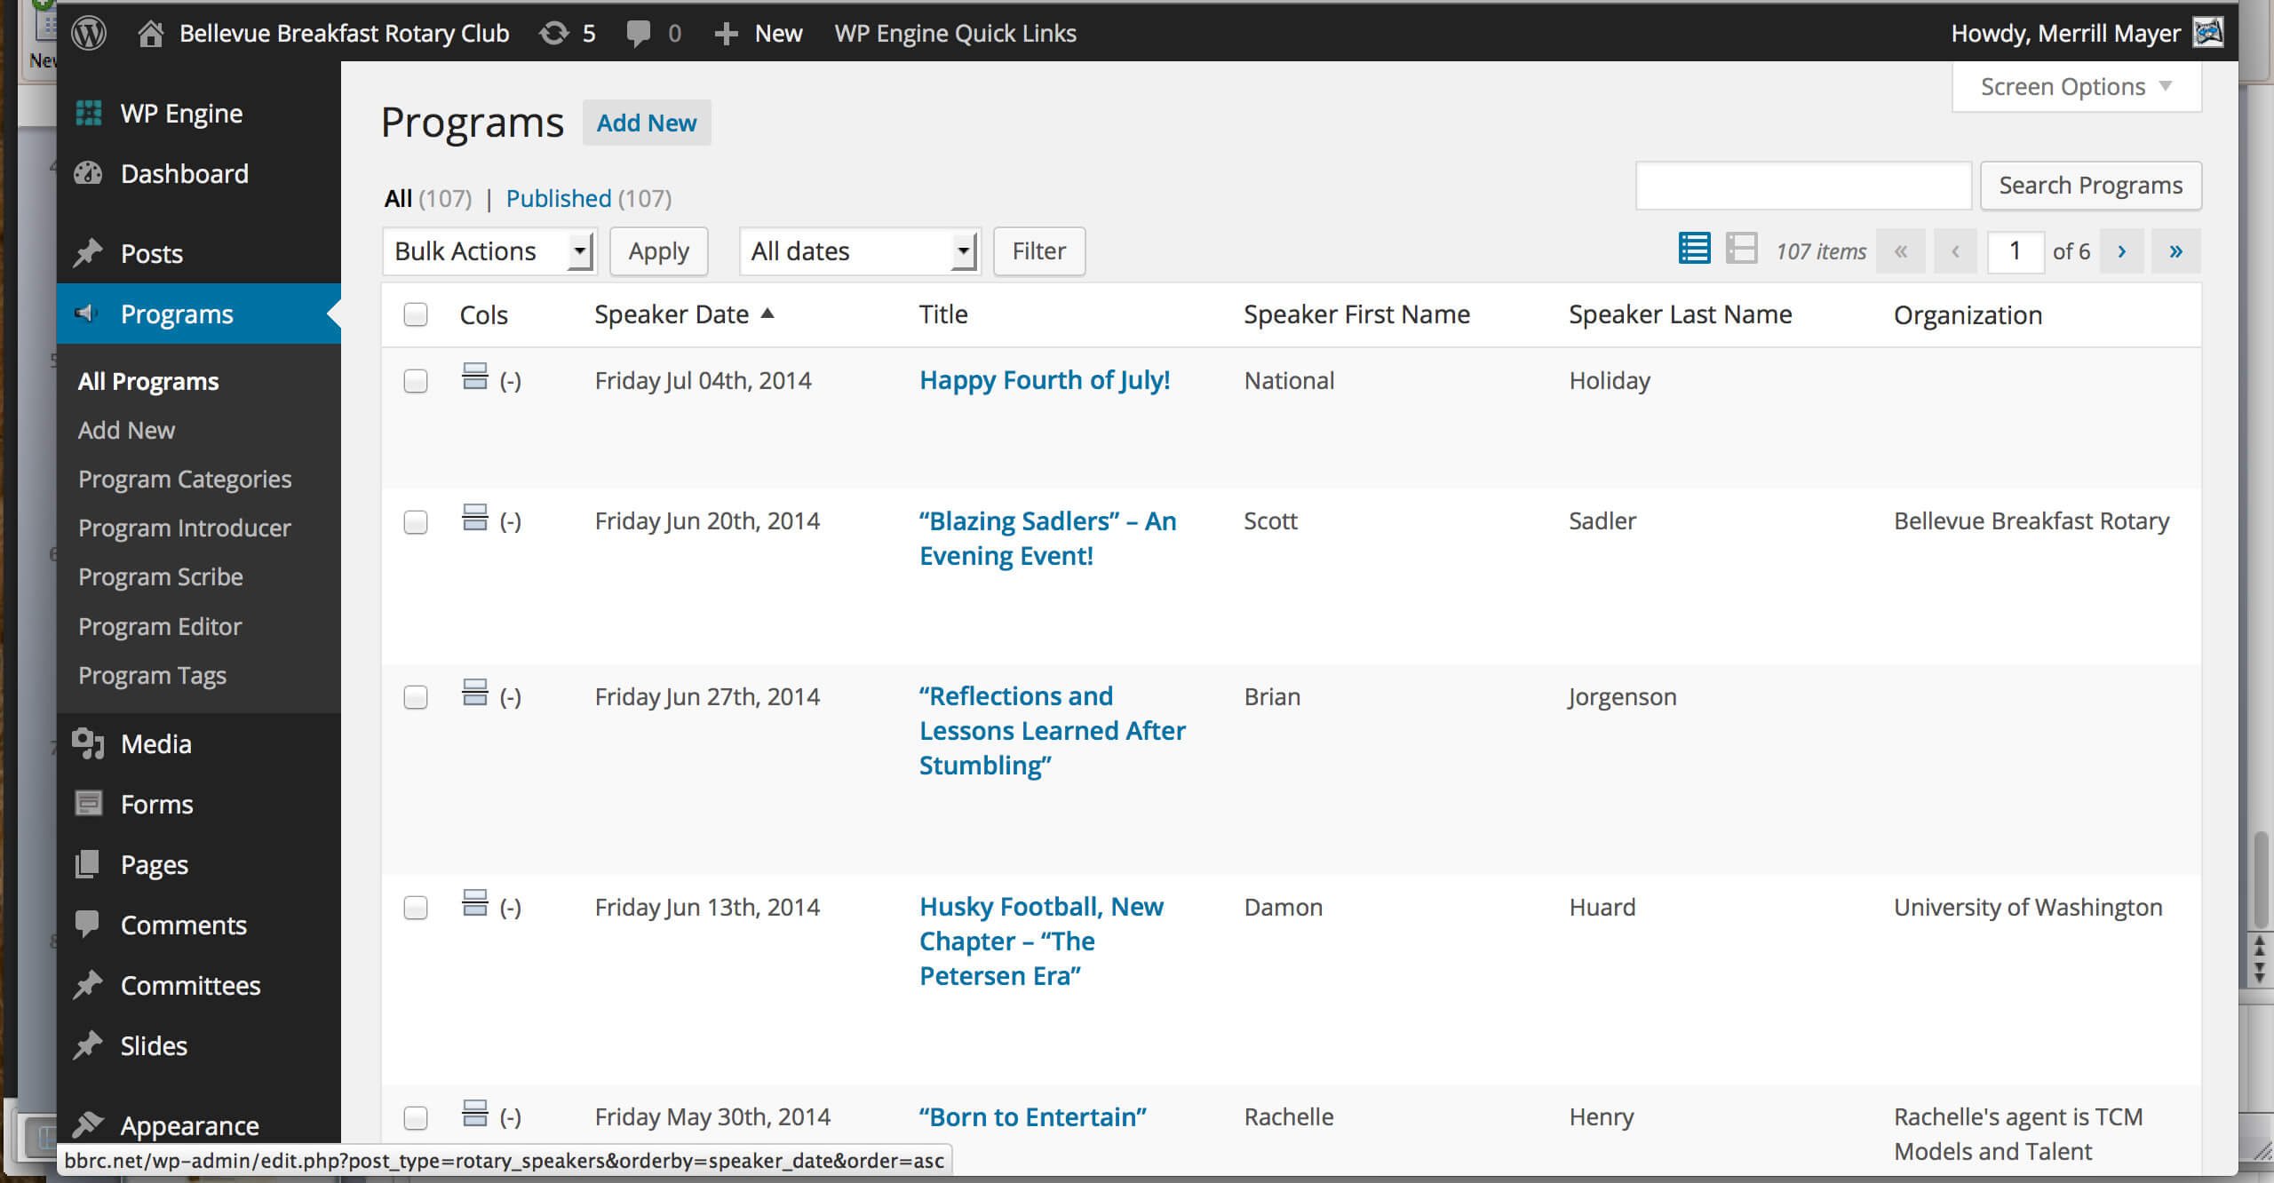Click the Media icon in sidebar
Viewport: 2274px width, 1183px height.
click(89, 743)
